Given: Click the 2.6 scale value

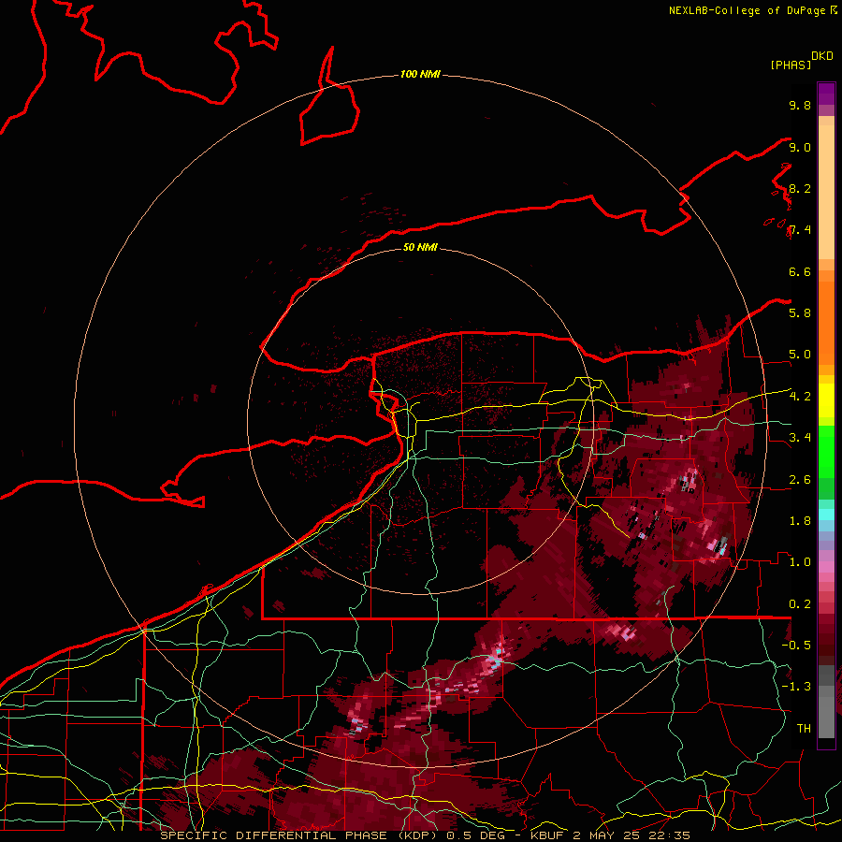Looking at the screenshot, I should point(800,479).
